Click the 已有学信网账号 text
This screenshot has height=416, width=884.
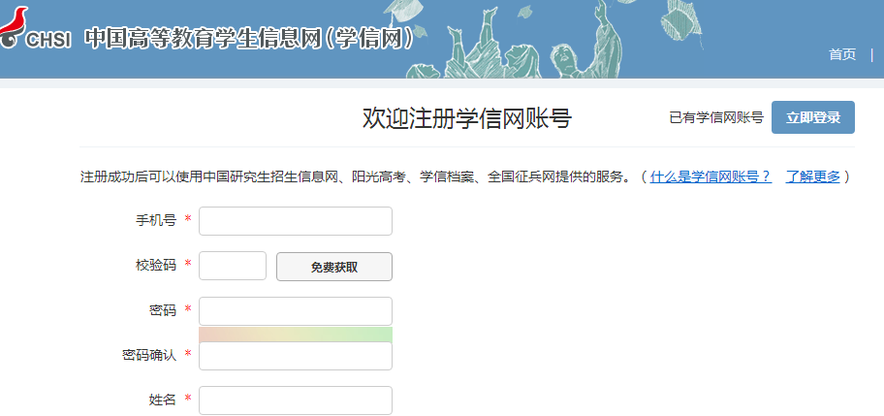point(716,118)
